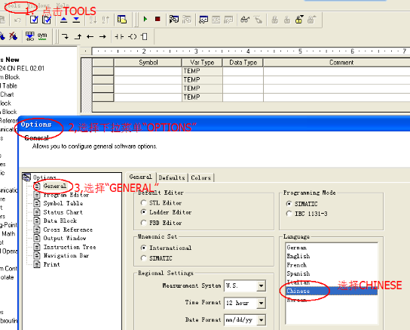Viewport: 410px width, 330px height.
Task: Select the IEC 1131-3 programming mode
Action: point(289,214)
